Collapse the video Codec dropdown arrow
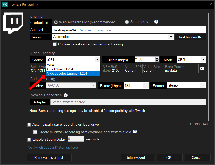 tap(97, 60)
